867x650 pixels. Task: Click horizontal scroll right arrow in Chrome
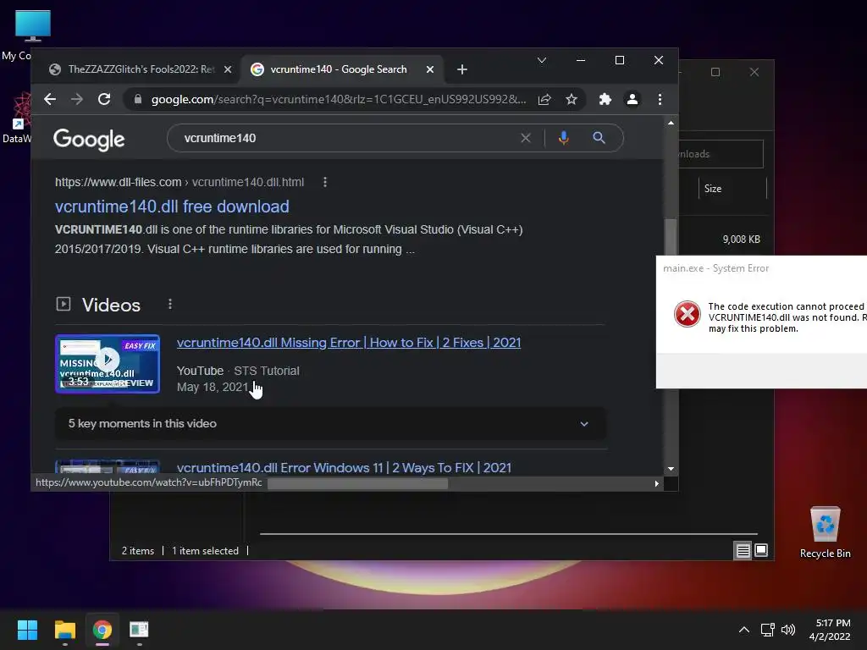(656, 483)
